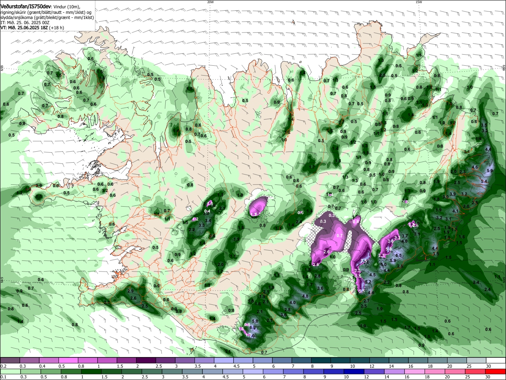
Task: Click the '6.5' precipitation value on the map
Action: tap(398, 256)
